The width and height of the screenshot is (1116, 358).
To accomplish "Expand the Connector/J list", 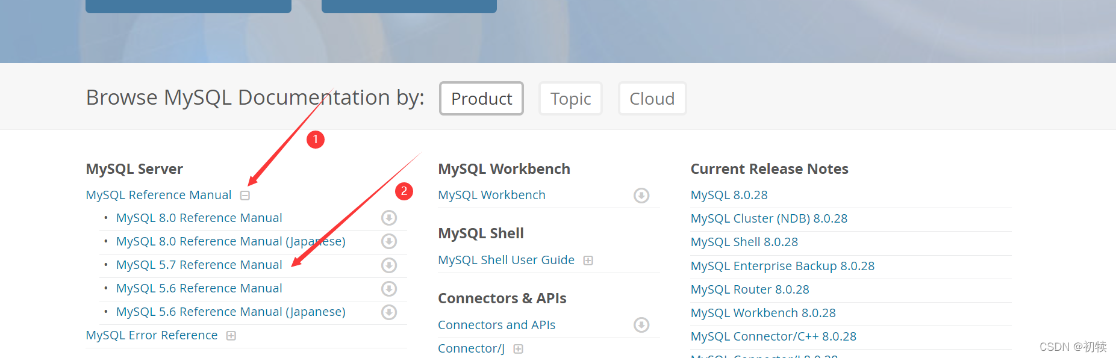I will pos(519,349).
